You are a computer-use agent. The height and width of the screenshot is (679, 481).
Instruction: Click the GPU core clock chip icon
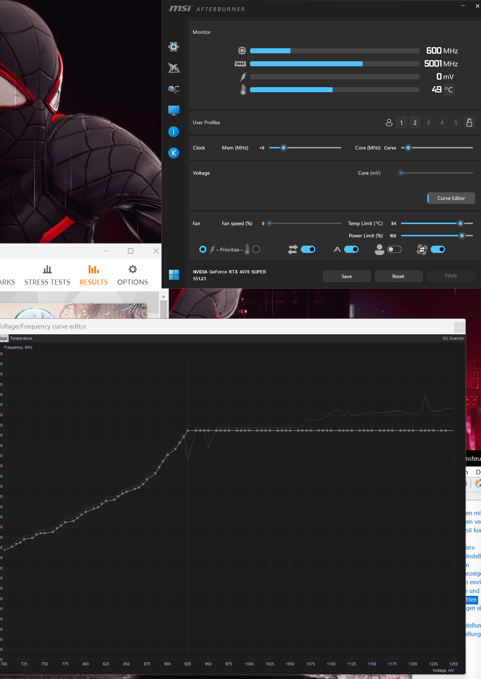[x=242, y=50]
